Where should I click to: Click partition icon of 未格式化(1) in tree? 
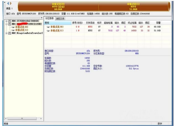13,30
